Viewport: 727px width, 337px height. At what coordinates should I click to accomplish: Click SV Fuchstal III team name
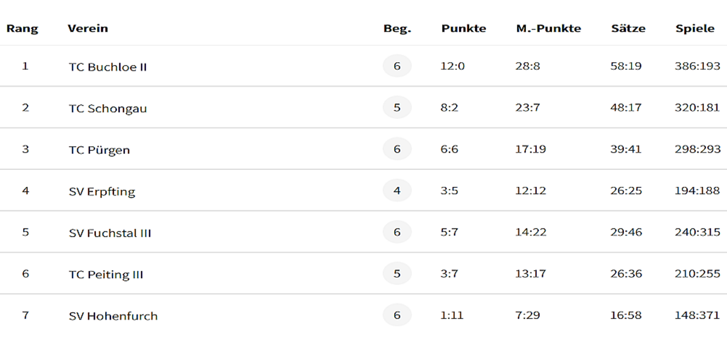point(110,233)
